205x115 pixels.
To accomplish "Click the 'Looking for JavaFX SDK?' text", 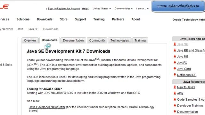I will [x=44, y=89].
